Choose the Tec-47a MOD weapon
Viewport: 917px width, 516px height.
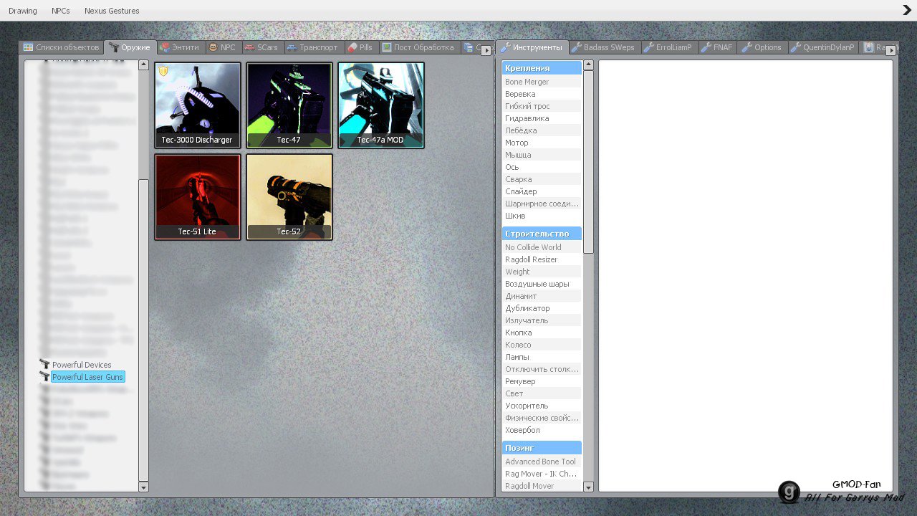[x=381, y=105]
